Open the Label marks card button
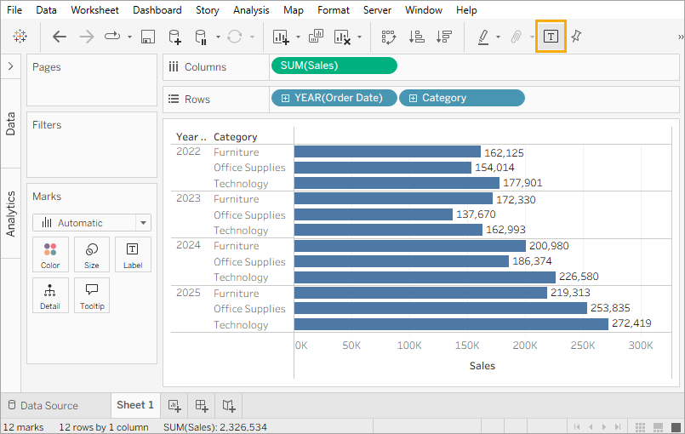 (133, 254)
